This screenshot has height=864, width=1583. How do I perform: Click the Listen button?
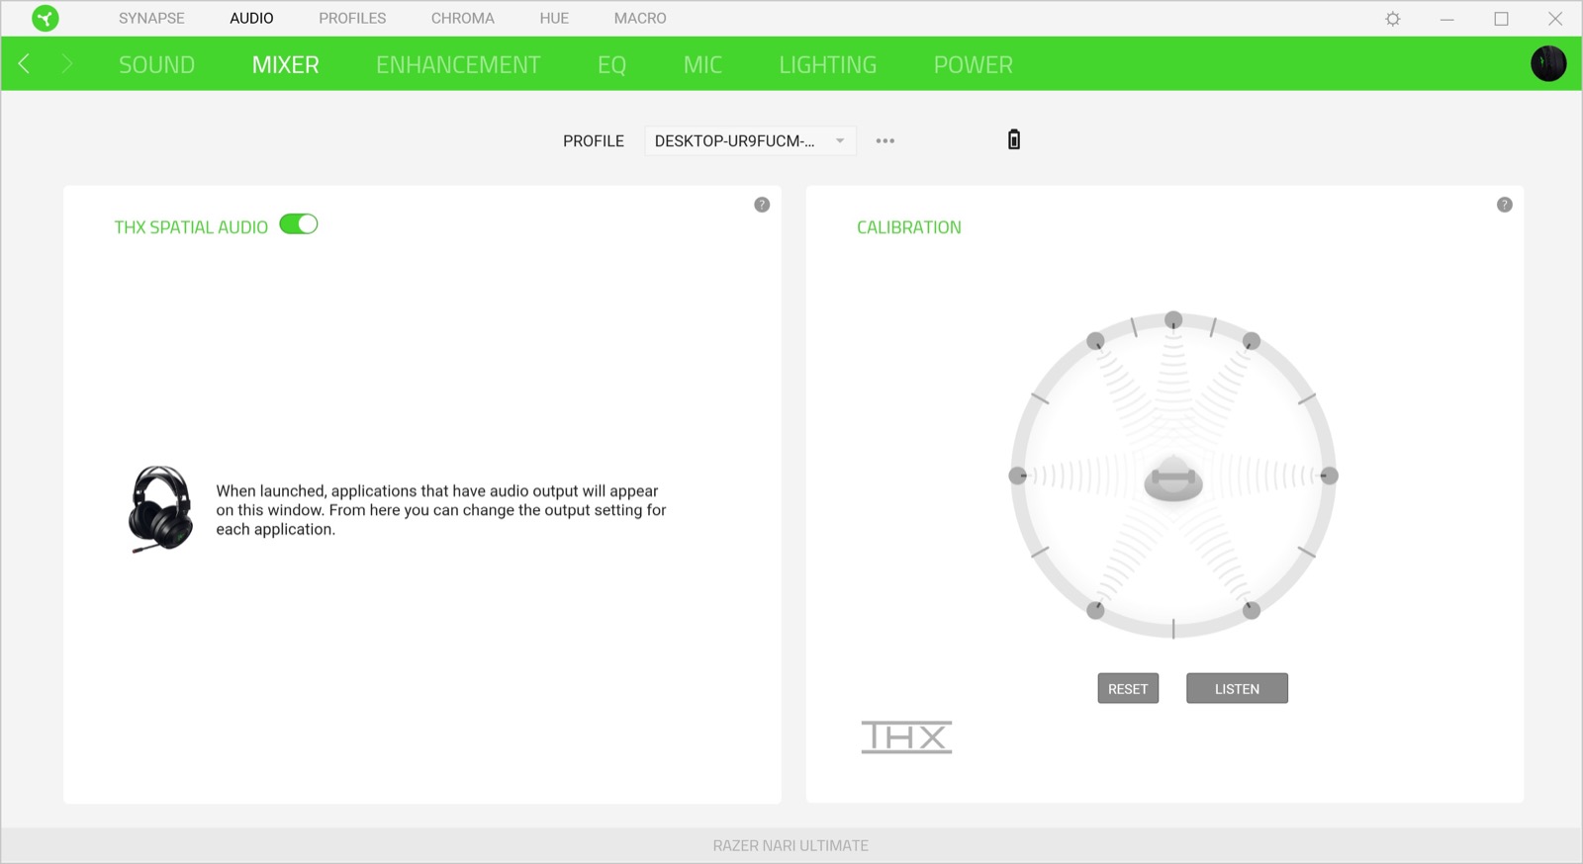[x=1237, y=688]
